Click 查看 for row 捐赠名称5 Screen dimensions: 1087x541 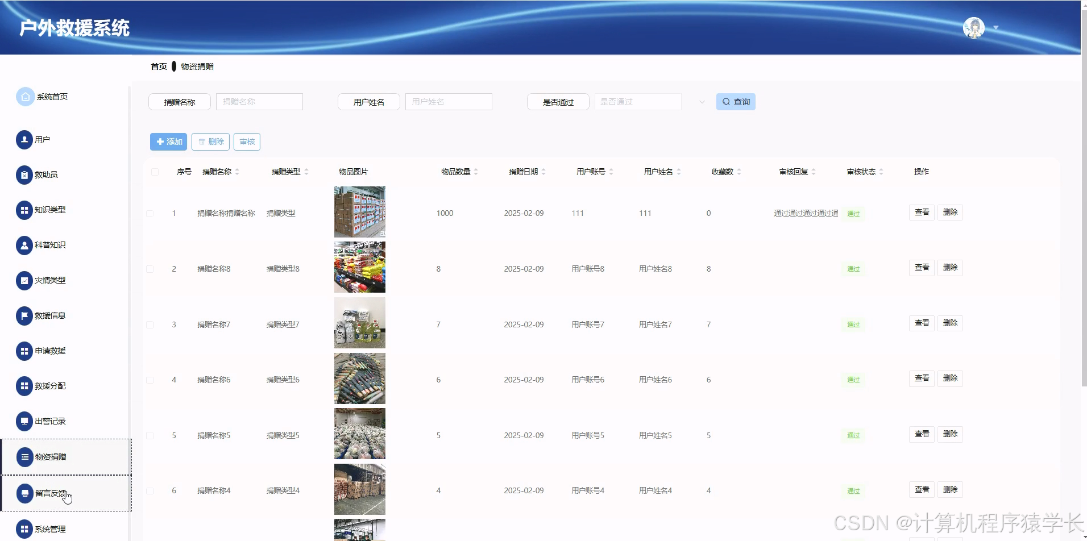click(x=922, y=434)
